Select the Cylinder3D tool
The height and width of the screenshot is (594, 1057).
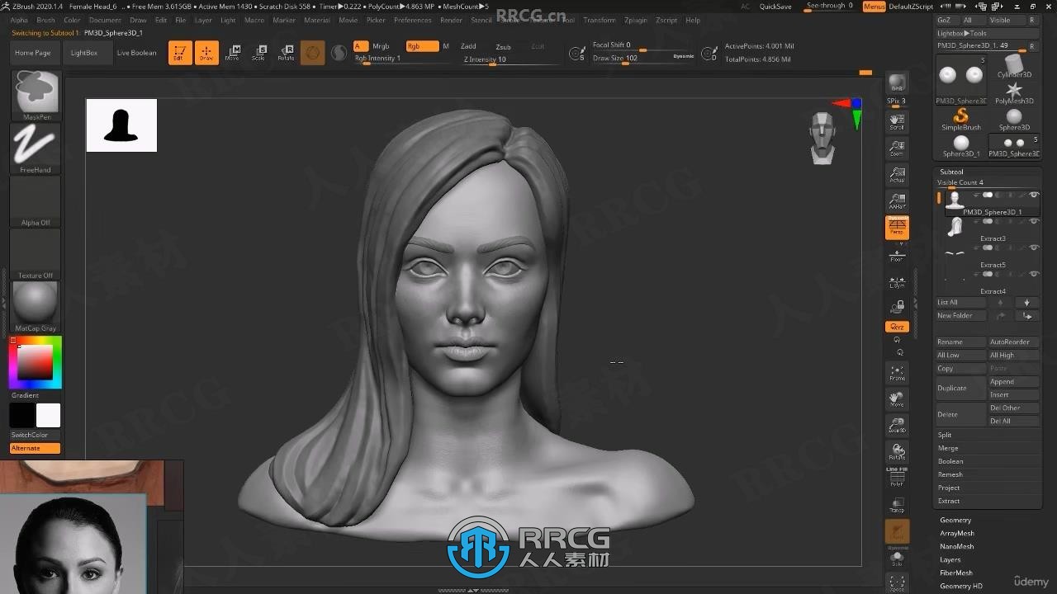pyautogui.click(x=1014, y=66)
